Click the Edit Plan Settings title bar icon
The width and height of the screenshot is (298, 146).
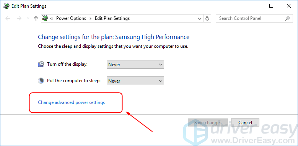pyautogui.click(x=7, y=6)
